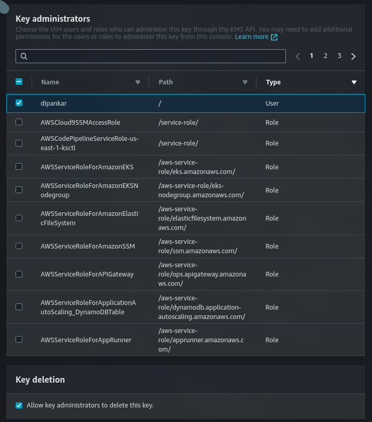This screenshot has width=372, height=422.
Task: Click apprunner.amazonaws.com path cell
Action: point(201,340)
